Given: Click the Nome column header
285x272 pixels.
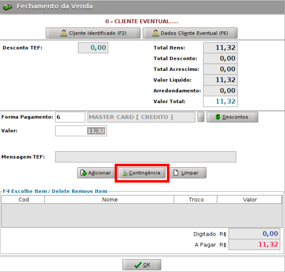Looking at the screenshot, I should [x=110, y=199].
